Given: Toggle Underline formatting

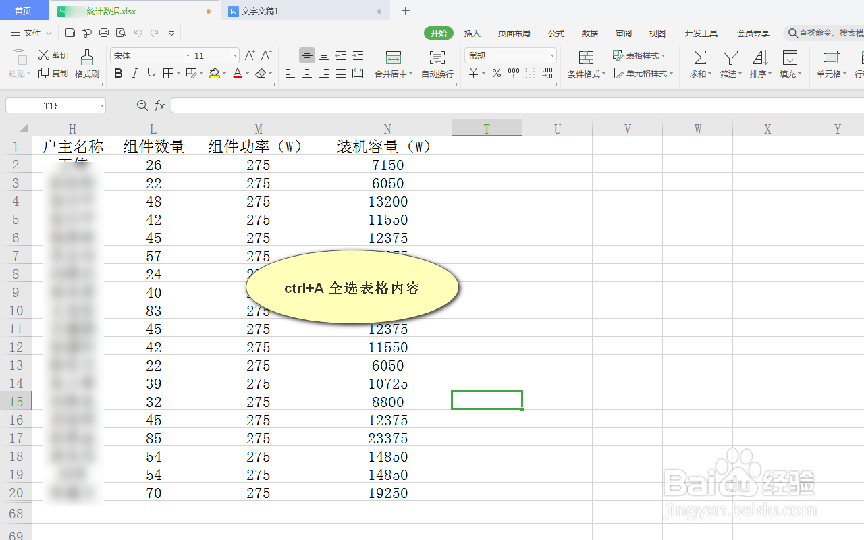Looking at the screenshot, I should coord(151,74).
